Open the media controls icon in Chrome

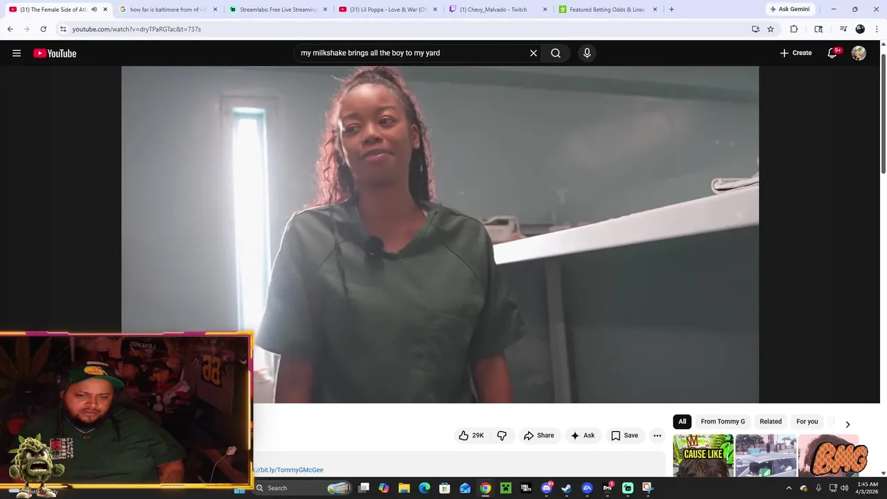[843, 29]
